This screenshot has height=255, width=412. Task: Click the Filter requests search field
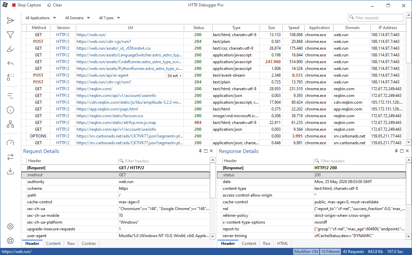[376, 18]
